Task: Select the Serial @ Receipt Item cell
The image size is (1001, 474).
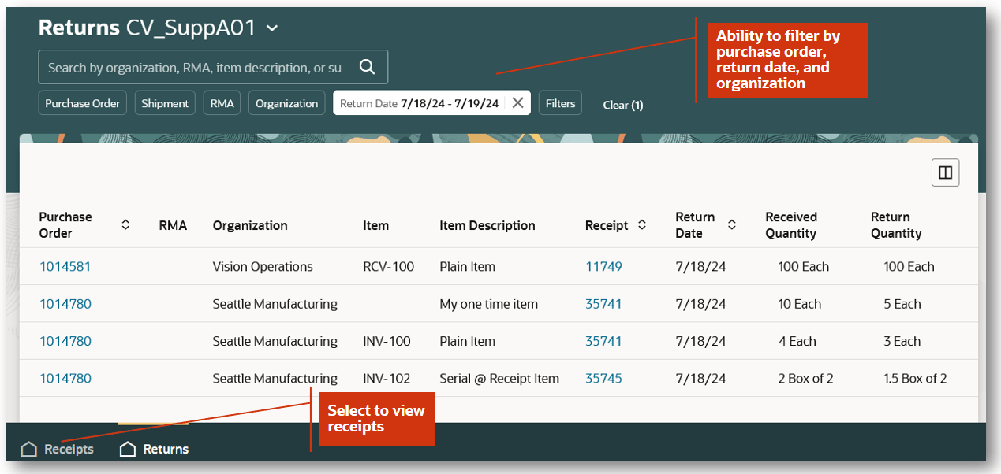Action: [499, 378]
